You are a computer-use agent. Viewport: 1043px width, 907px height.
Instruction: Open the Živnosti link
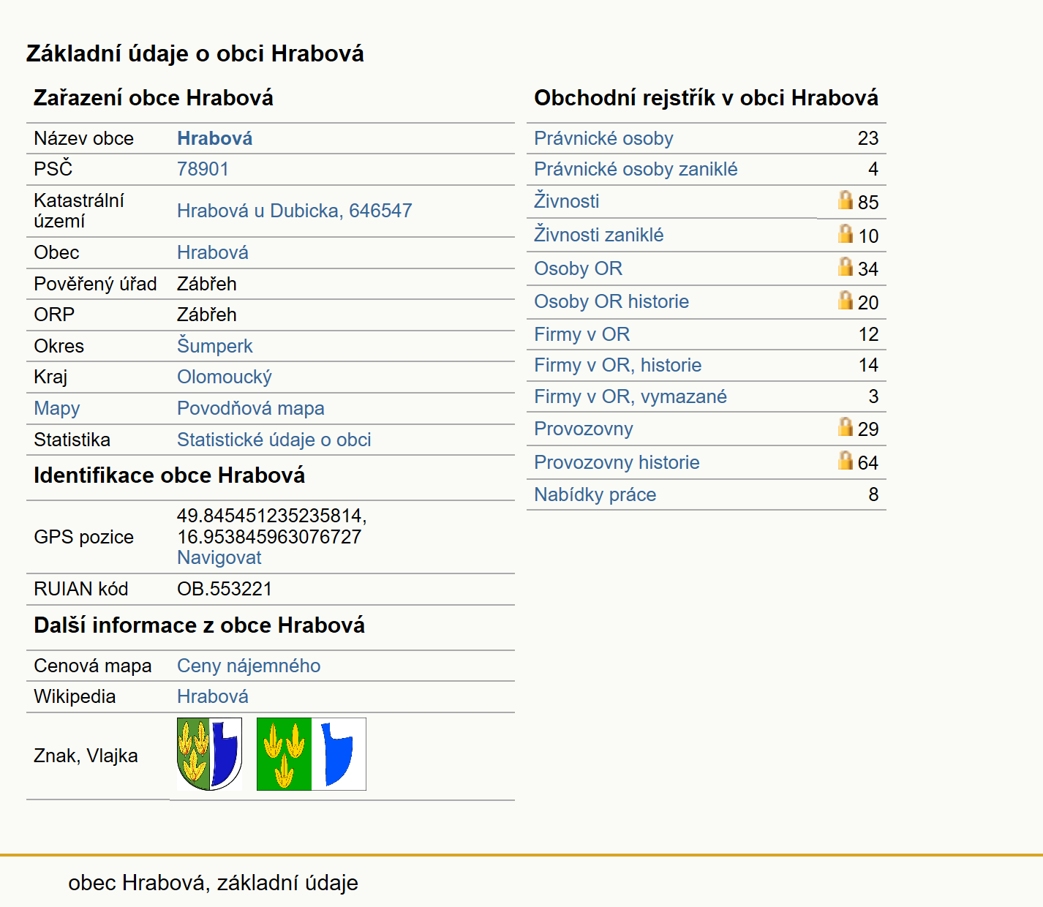pos(567,201)
